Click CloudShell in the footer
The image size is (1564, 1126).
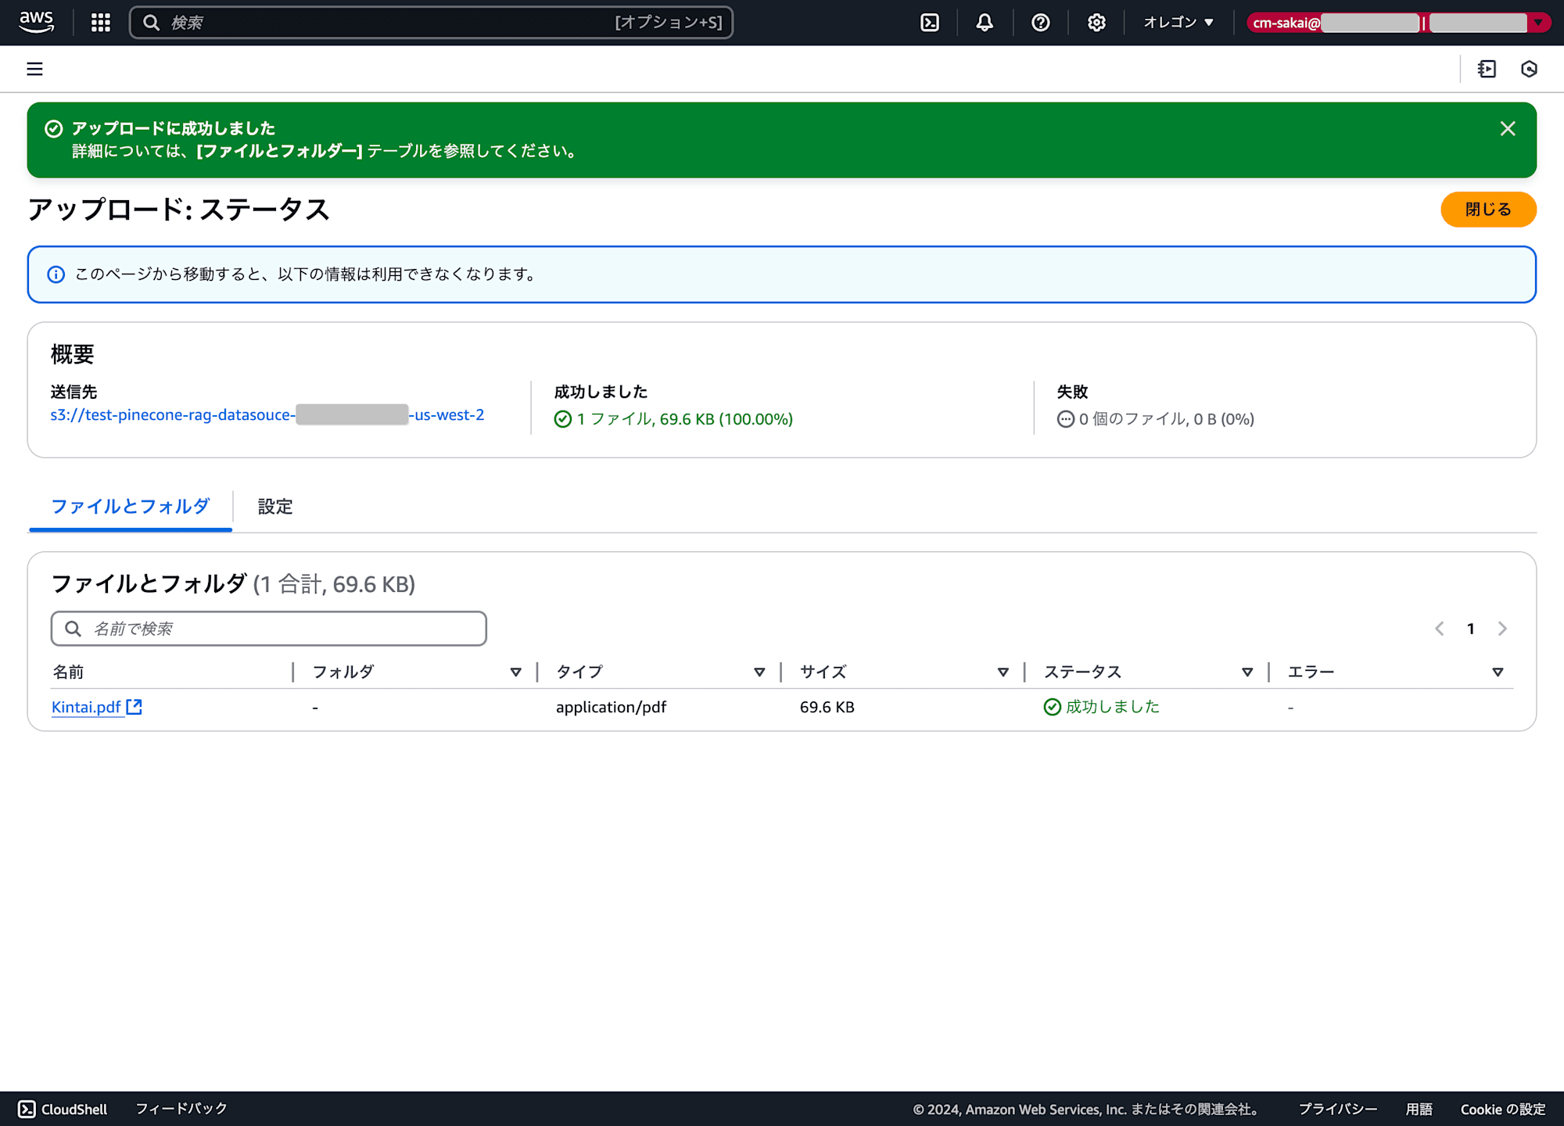tap(63, 1109)
